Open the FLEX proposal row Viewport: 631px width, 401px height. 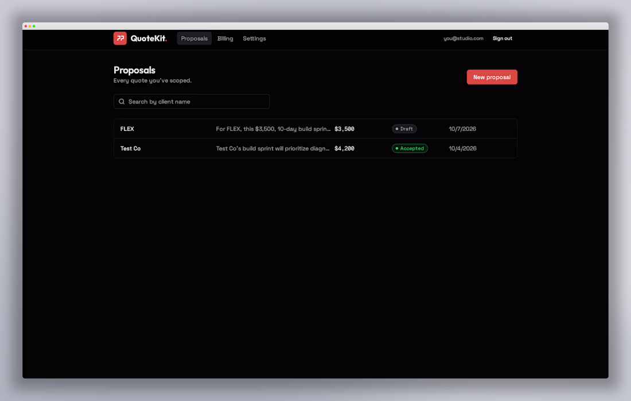point(315,129)
